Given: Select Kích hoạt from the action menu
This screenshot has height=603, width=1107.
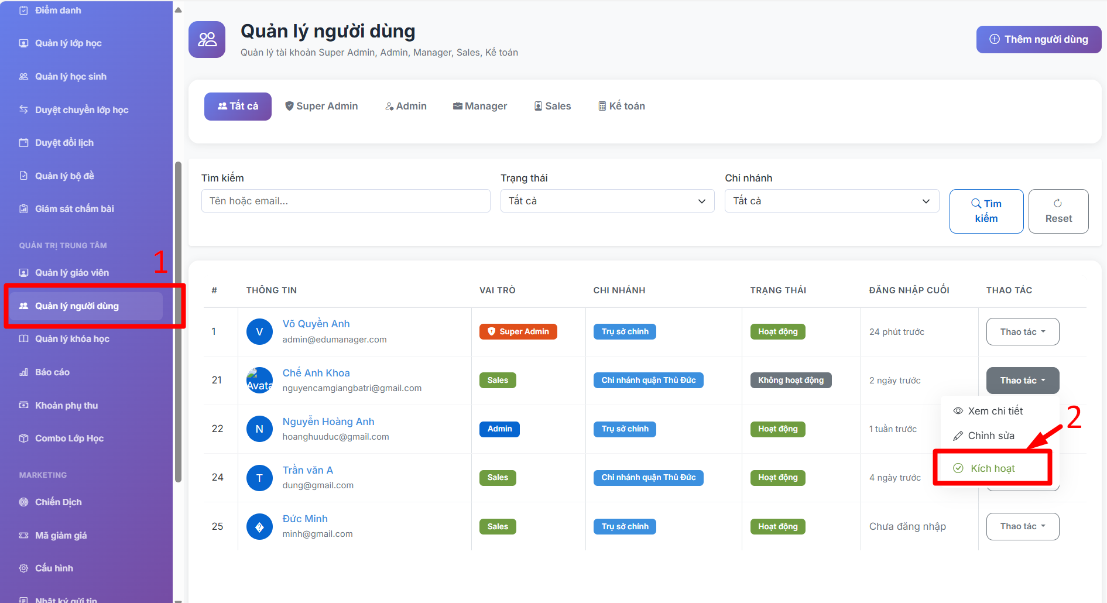Looking at the screenshot, I should click(992, 468).
